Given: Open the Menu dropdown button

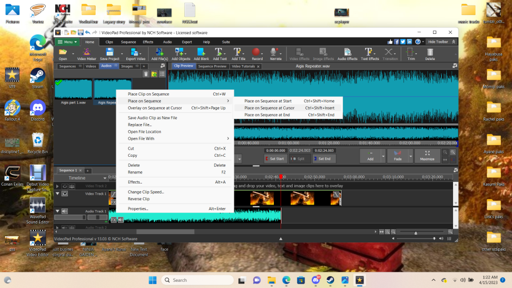Looking at the screenshot, I should pyautogui.click(x=67, y=42).
